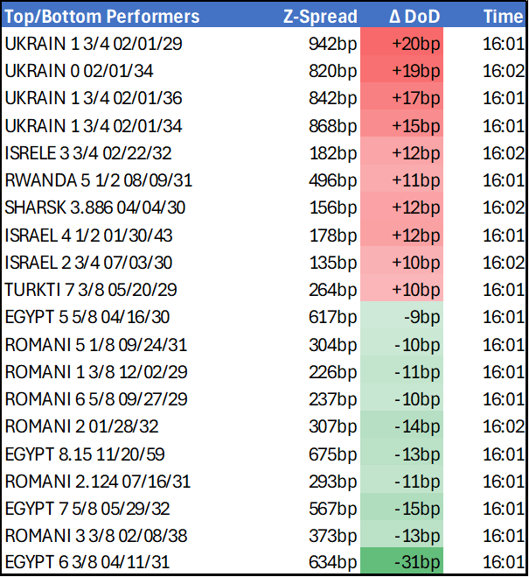Select the +19bp change cell
Viewport: 529px width, 577px height.
click(x=415, y=71)
